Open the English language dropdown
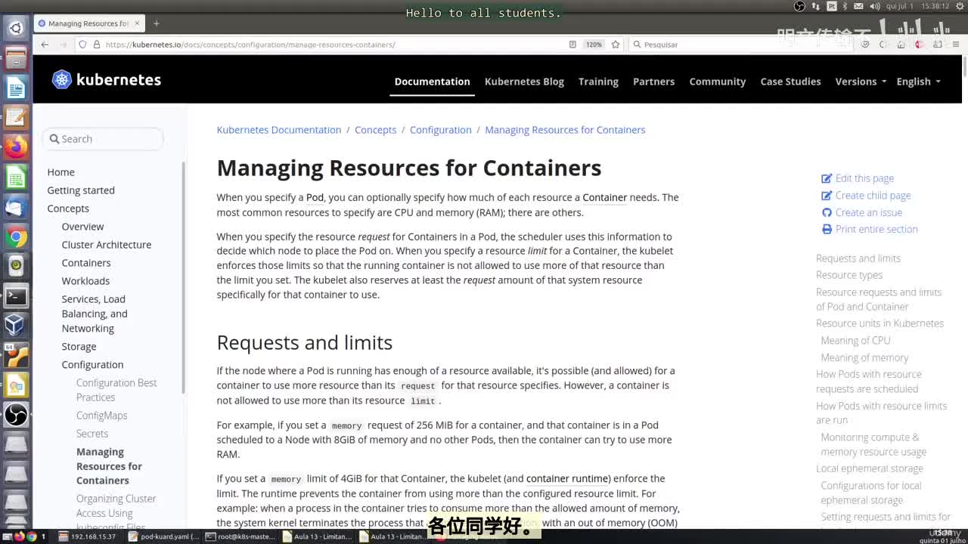968x544 pixels. click(918, 82)
